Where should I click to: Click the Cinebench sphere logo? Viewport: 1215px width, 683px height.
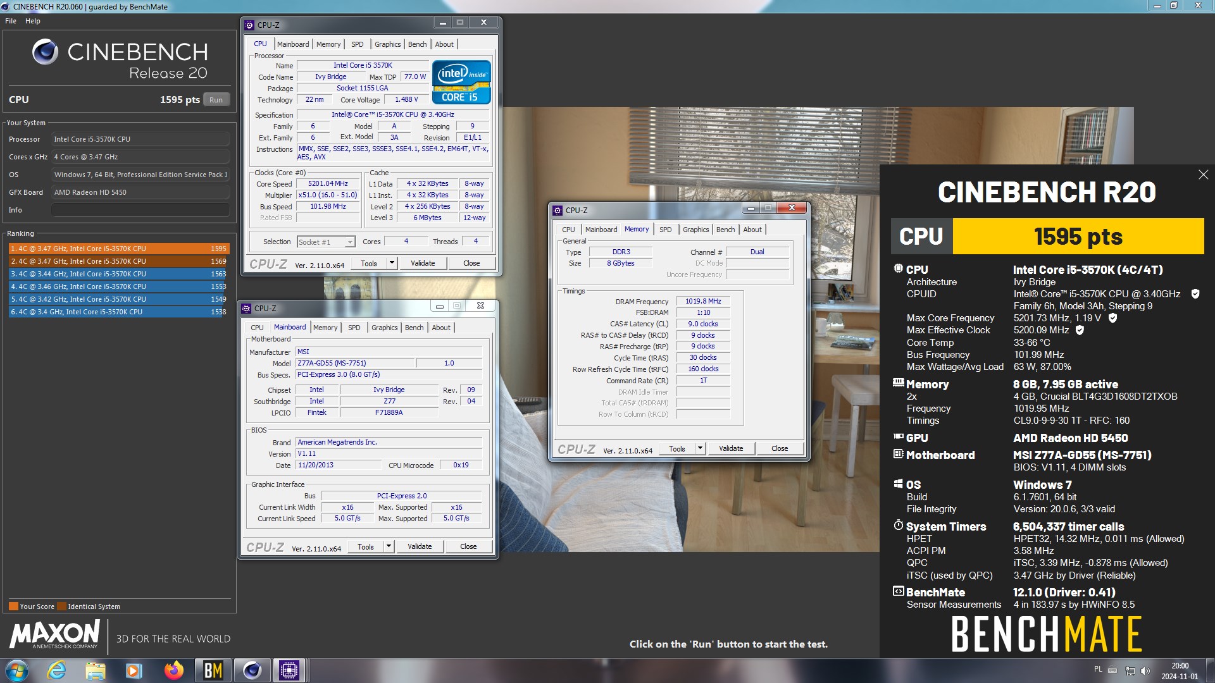point(45,52)
